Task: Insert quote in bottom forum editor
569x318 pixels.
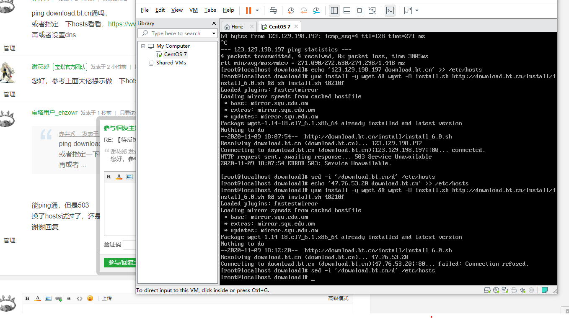Action: (69, 298)
